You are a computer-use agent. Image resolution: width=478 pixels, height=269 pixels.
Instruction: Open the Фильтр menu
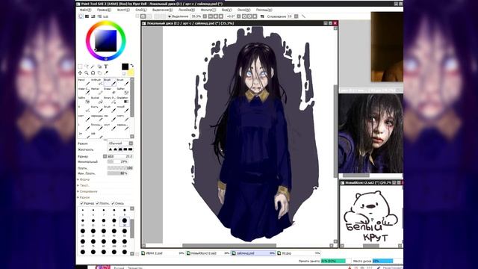tap(208, 10)
